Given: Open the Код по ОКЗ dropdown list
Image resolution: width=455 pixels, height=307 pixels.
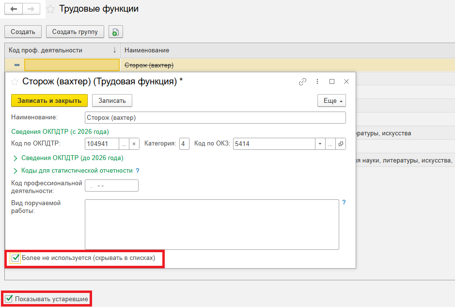Looking at the screenshot, I should tap(320, 144).
